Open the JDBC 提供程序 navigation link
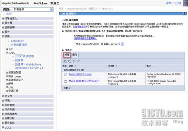The image size is (188, 131). tap(24, 56)
